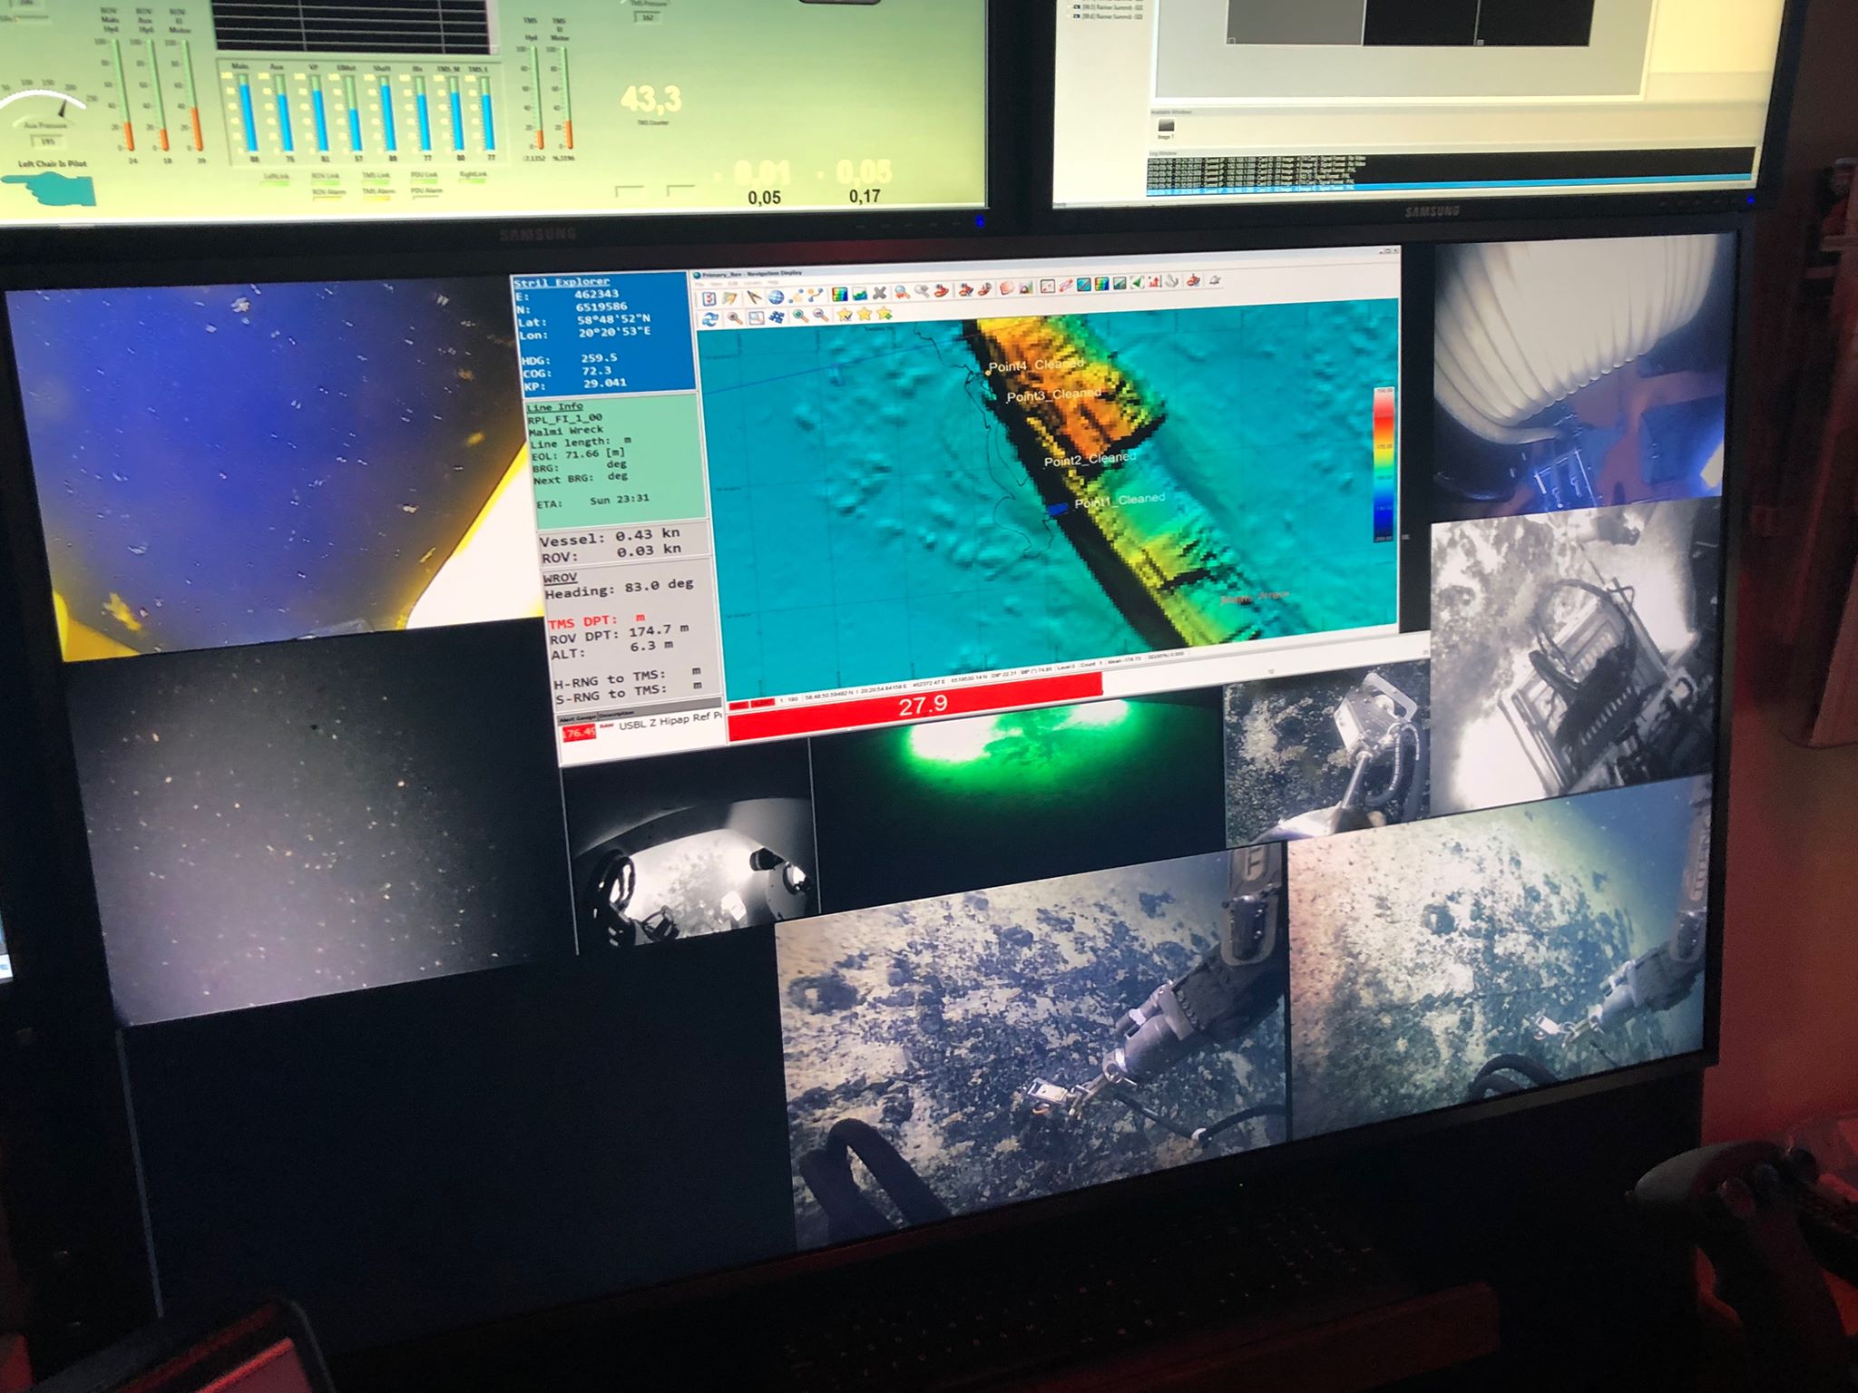The width and height of the screenshot is (1858, 1393).
Task: Click the Alert Gauge column header
Action: 578,718
